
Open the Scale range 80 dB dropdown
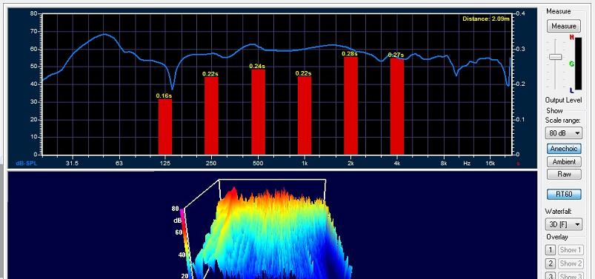(563, 133)
